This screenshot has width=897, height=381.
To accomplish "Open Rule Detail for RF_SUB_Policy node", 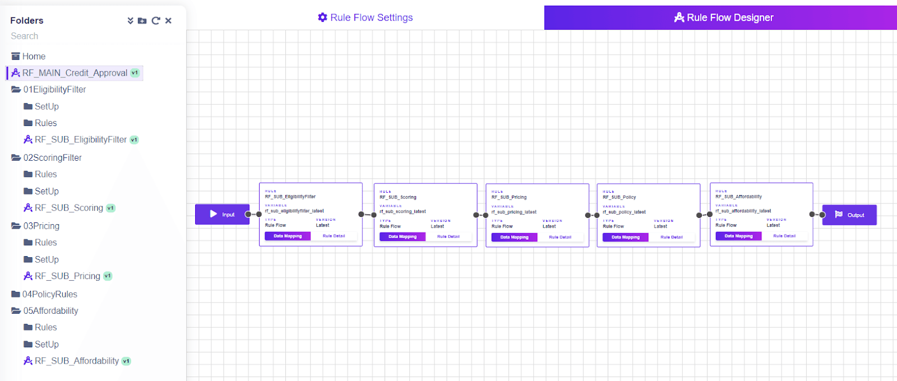I will [x=672, y=238].
